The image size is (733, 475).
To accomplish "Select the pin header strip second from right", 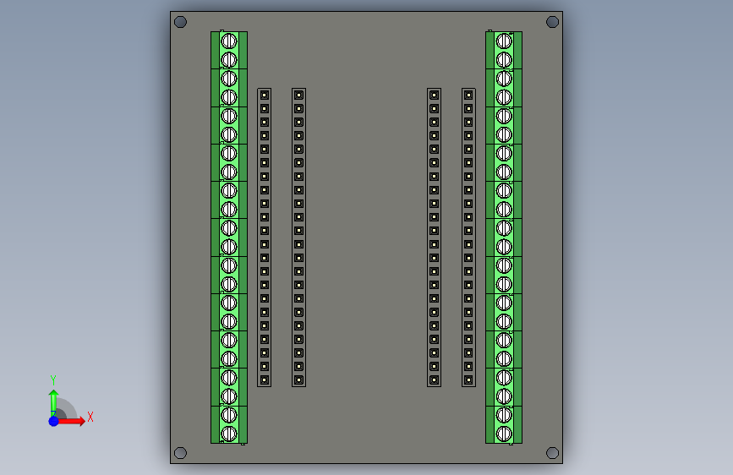I will point(434,237).
